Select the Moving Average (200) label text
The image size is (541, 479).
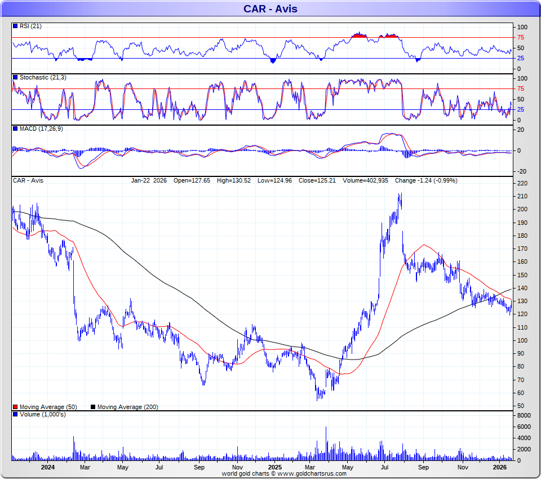128,407
